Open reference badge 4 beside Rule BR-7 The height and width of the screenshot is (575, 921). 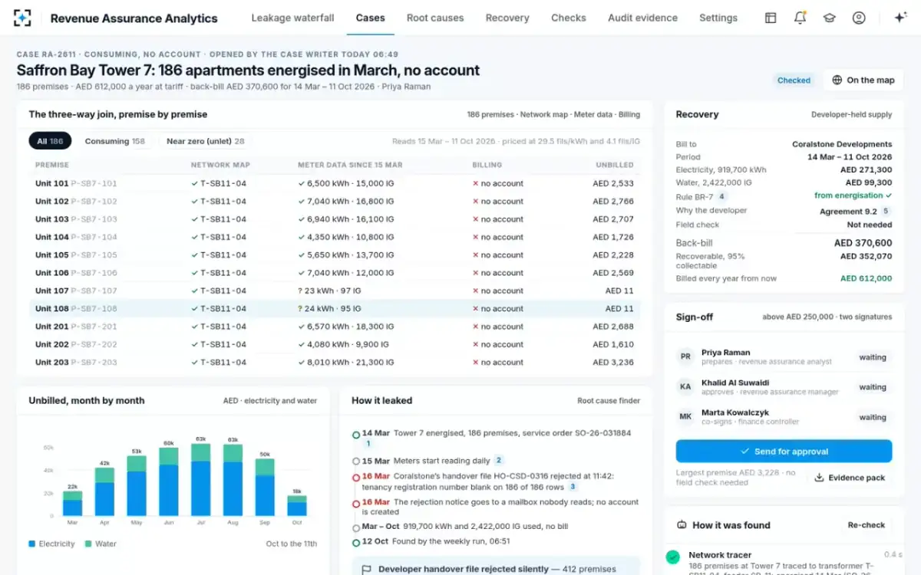click(721, 196)
